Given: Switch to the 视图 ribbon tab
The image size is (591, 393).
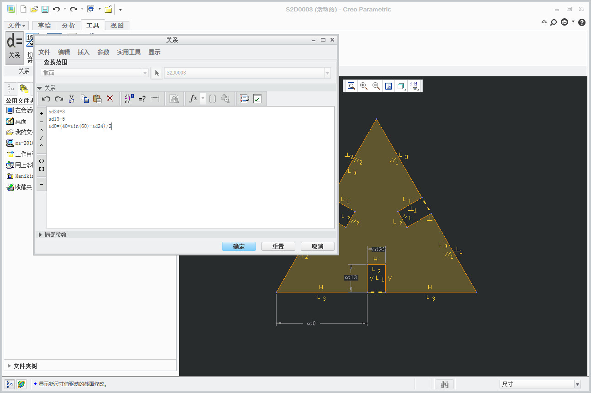Looking at the screenshot, I should [117, 26].
